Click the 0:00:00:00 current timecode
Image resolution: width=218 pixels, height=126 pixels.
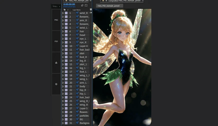69,4
